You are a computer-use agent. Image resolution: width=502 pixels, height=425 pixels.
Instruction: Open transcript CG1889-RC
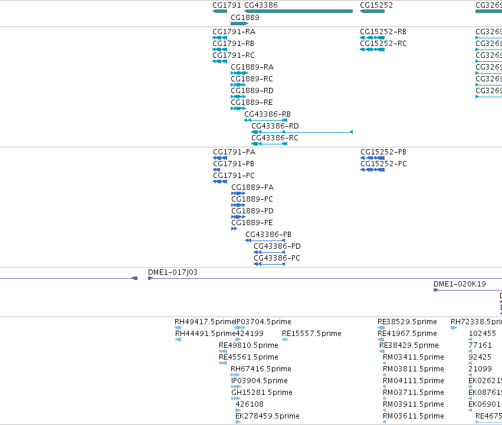tap(252, 79)
